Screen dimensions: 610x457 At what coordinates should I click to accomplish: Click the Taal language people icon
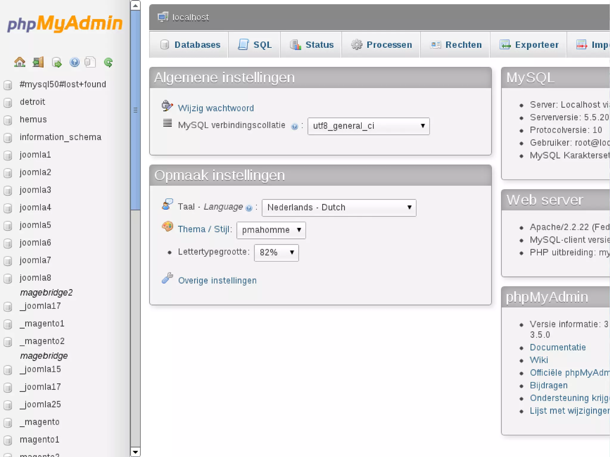coord(167,204)
